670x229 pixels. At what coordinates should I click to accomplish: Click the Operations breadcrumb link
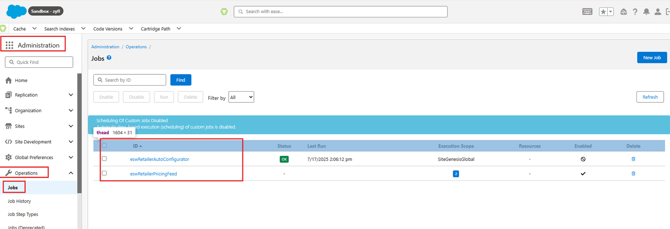(136, 46)
